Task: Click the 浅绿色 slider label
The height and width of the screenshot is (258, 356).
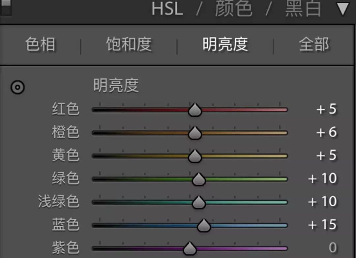Action: click(59, 202)
